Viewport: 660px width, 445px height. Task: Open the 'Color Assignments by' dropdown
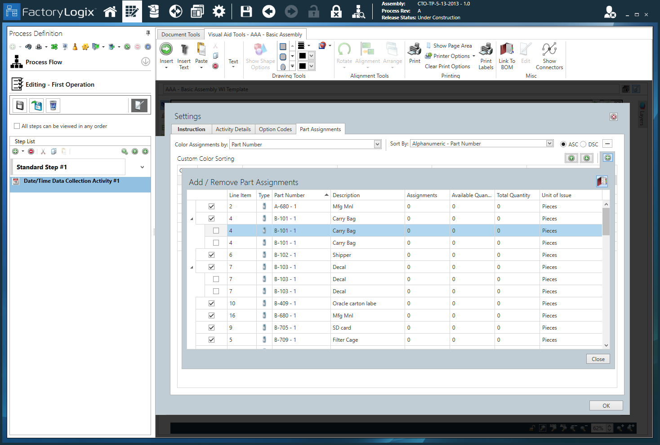click(x=377, y=144)
